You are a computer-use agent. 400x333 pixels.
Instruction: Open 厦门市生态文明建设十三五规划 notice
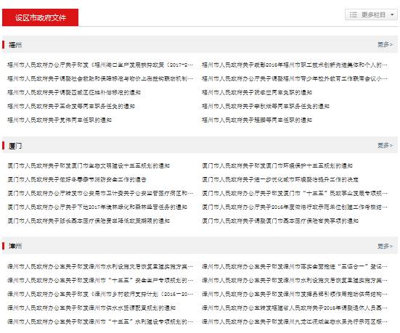(89, 165)
